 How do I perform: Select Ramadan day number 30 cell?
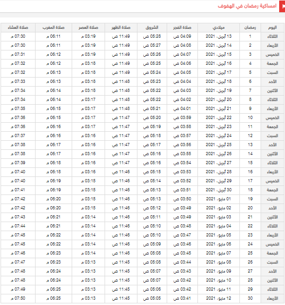(250, 298)
